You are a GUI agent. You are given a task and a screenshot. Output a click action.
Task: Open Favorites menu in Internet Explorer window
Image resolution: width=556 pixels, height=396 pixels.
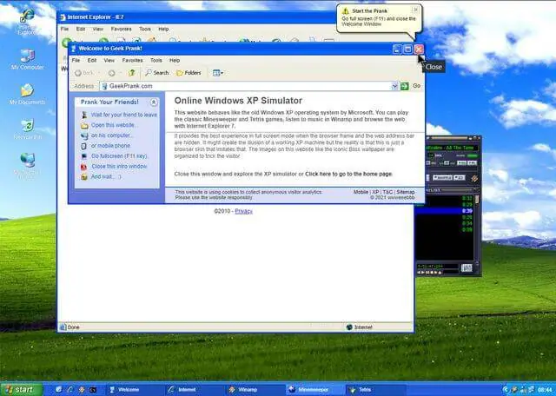tap(122, 29)
